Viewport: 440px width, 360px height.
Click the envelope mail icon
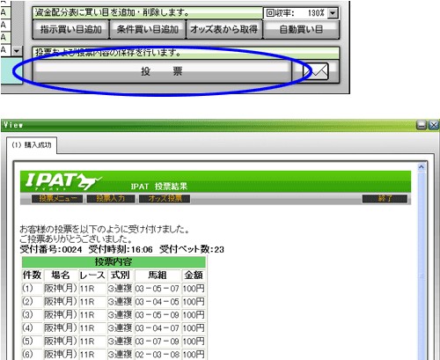(315, 70)
